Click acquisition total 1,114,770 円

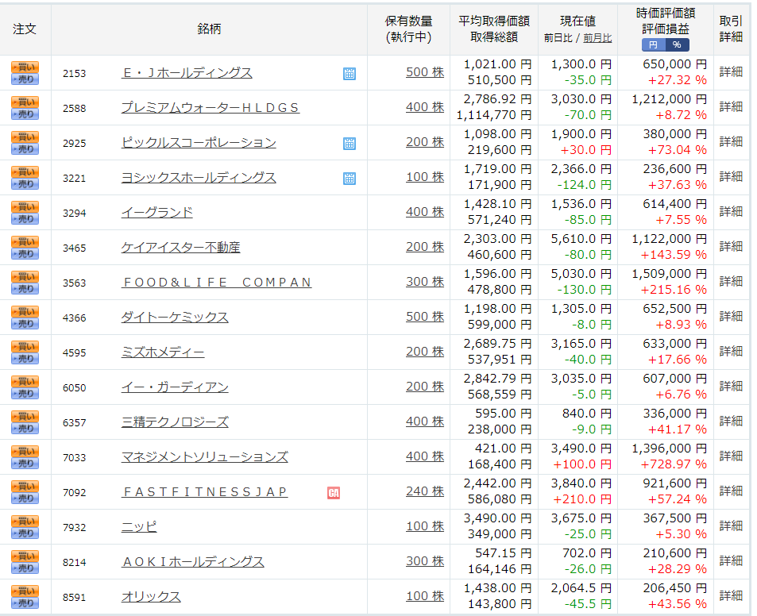point(494,115)
